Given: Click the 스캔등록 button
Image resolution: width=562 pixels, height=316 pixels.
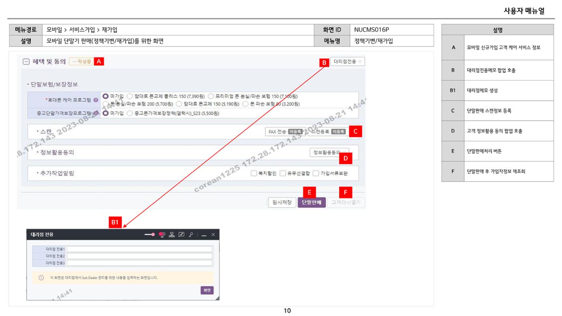Looking at the screenshot, I should click(x=328, y=132).
